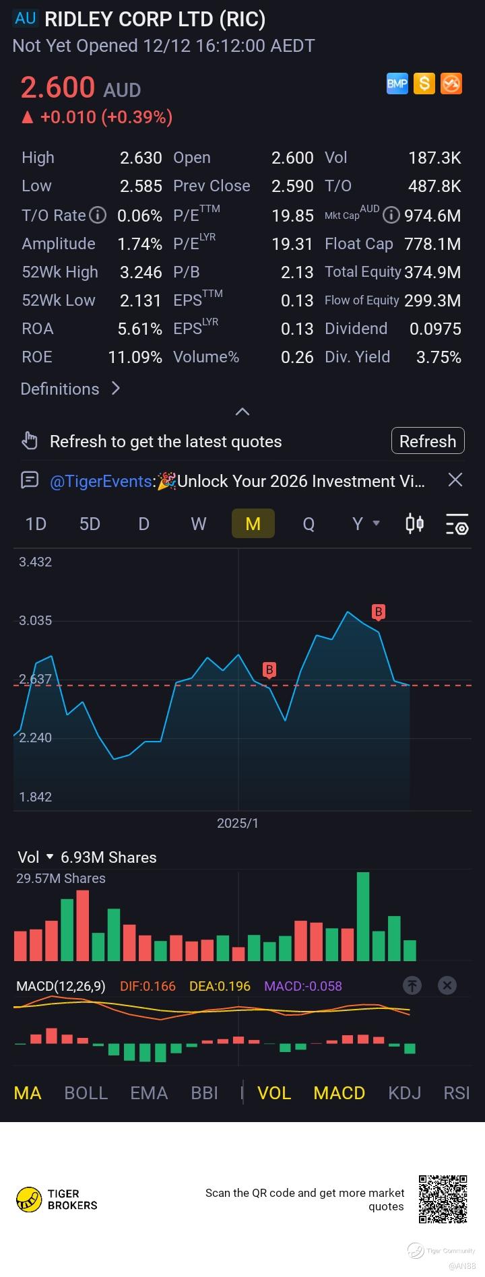Toggle the MA indicator
Image resolution: width=485 pixels, height=1277 pixels.
click(28, 1092)
